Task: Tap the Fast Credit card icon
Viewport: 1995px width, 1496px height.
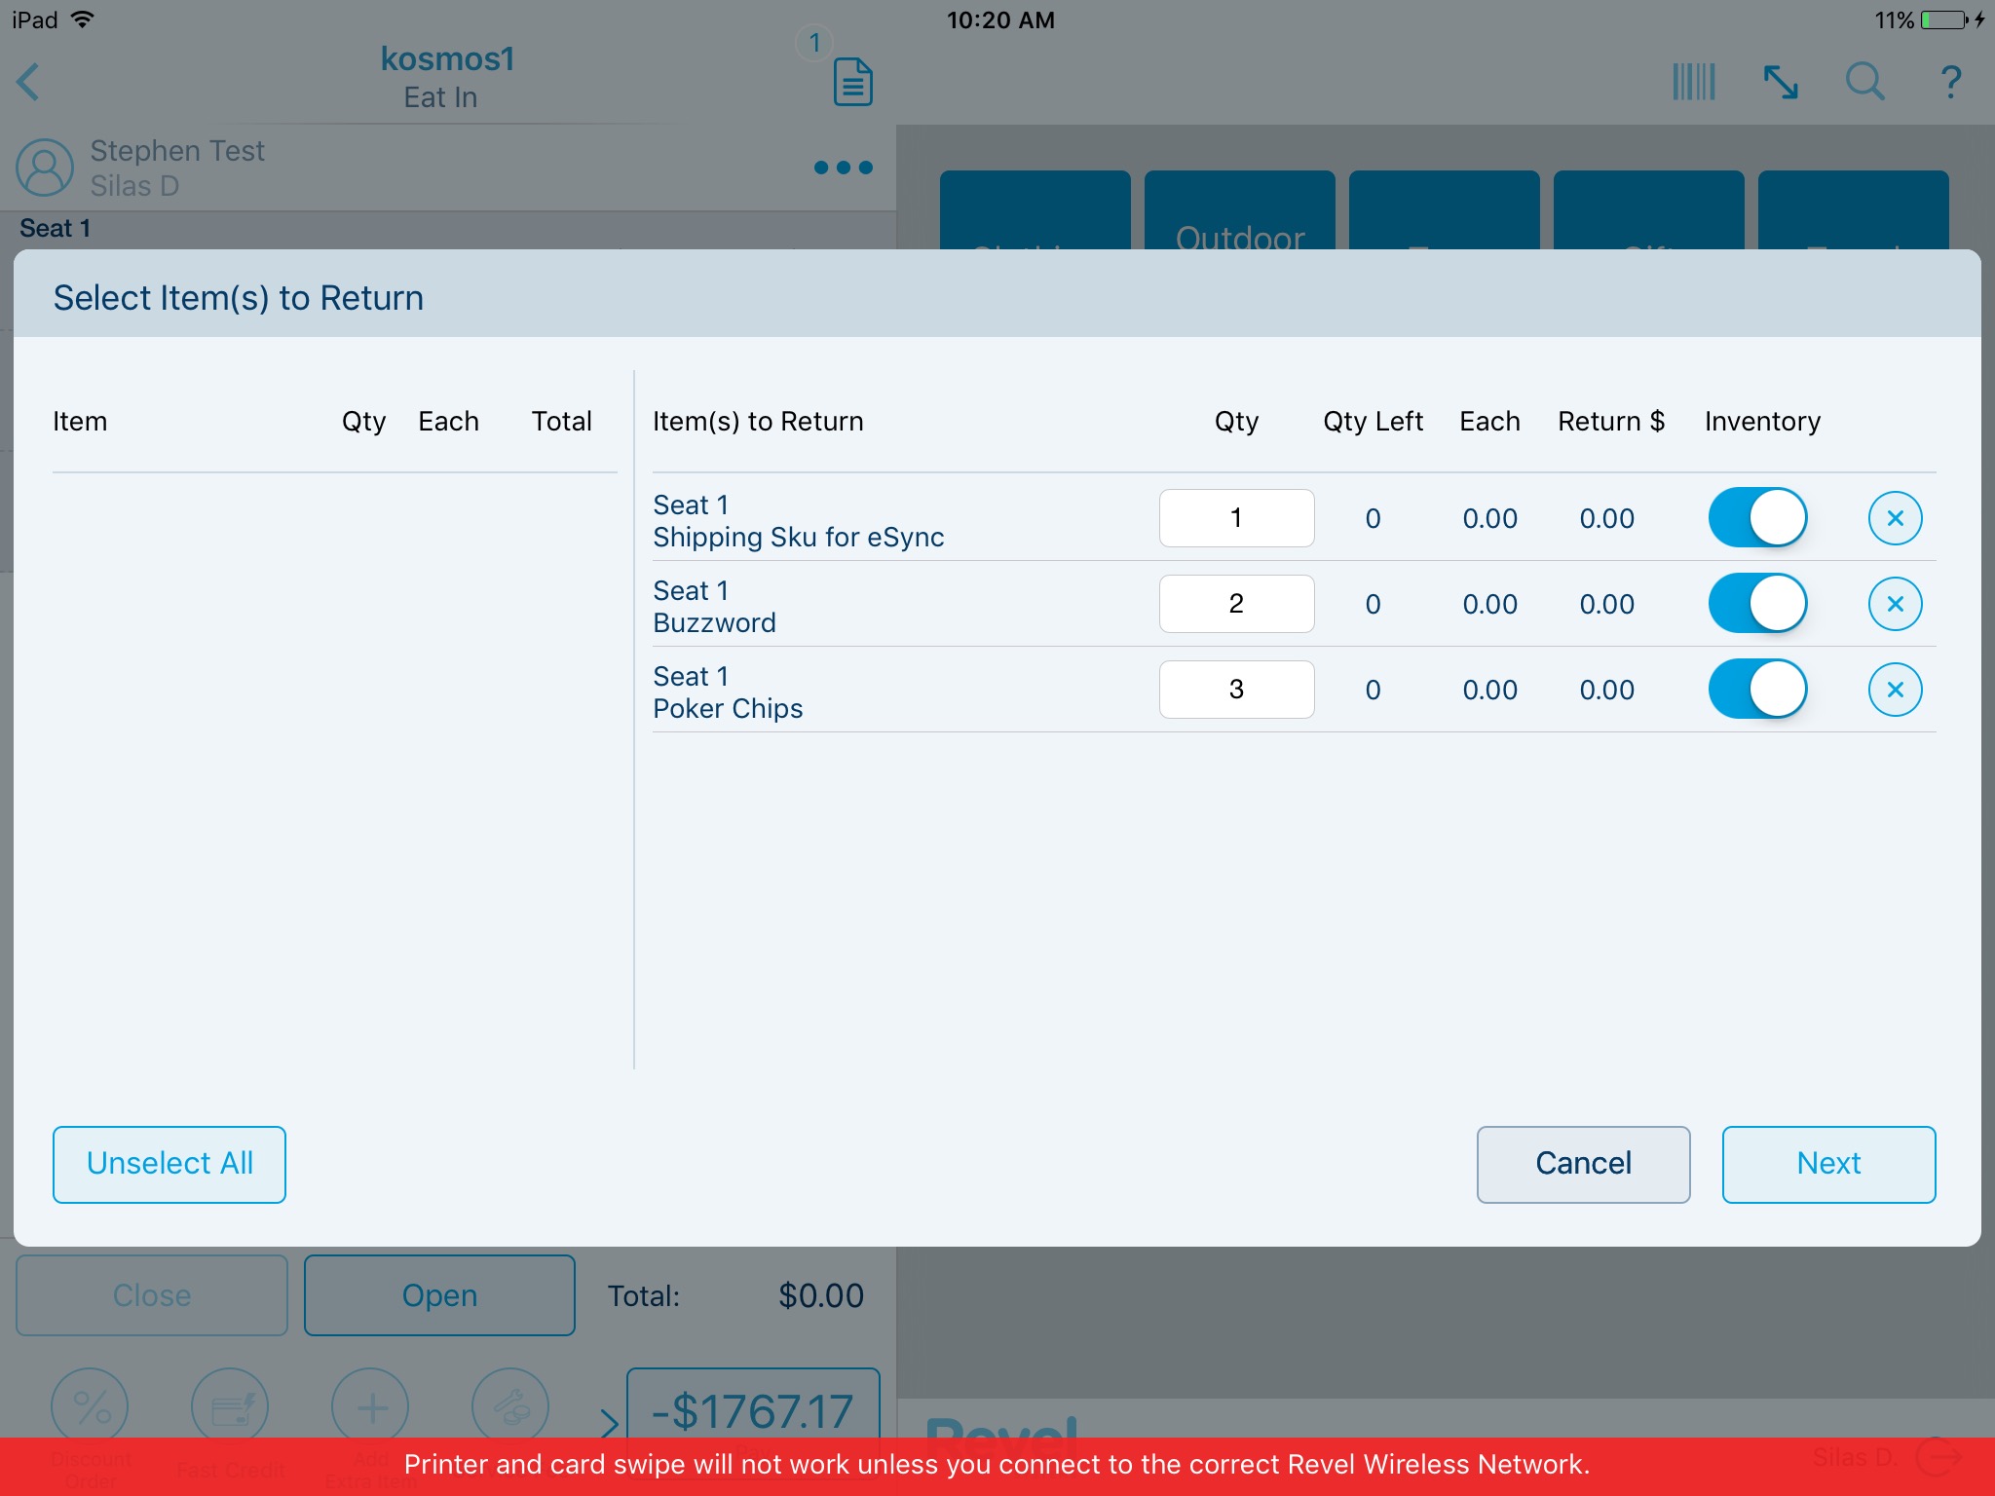Action: pos(230,1406)
